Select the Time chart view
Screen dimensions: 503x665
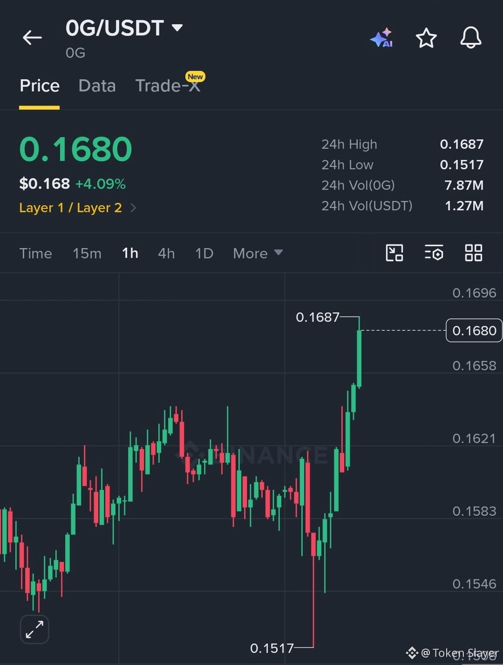click(35, 253)
